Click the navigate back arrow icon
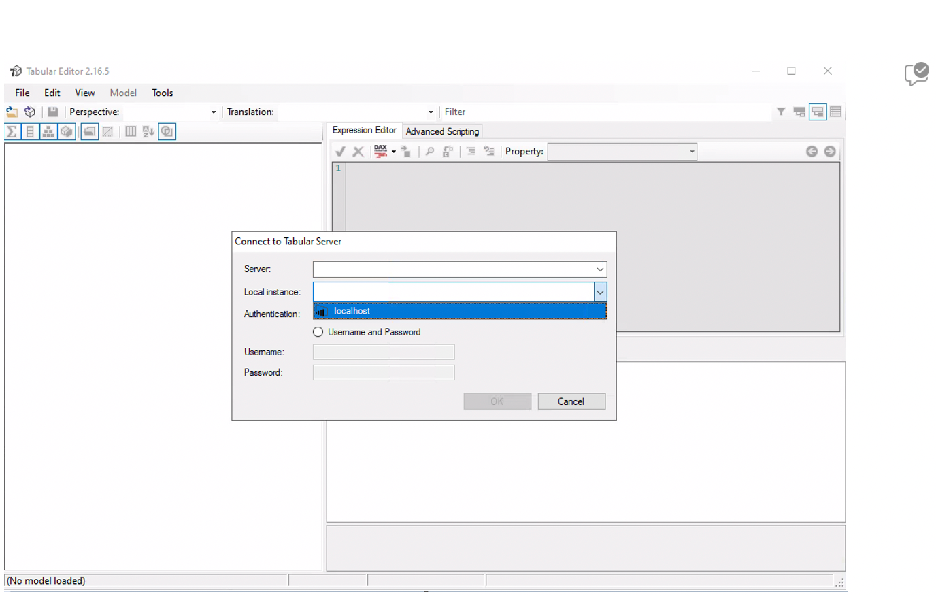Image resolution: width=936 pixels, height=609 pixels. coord(812,151)
